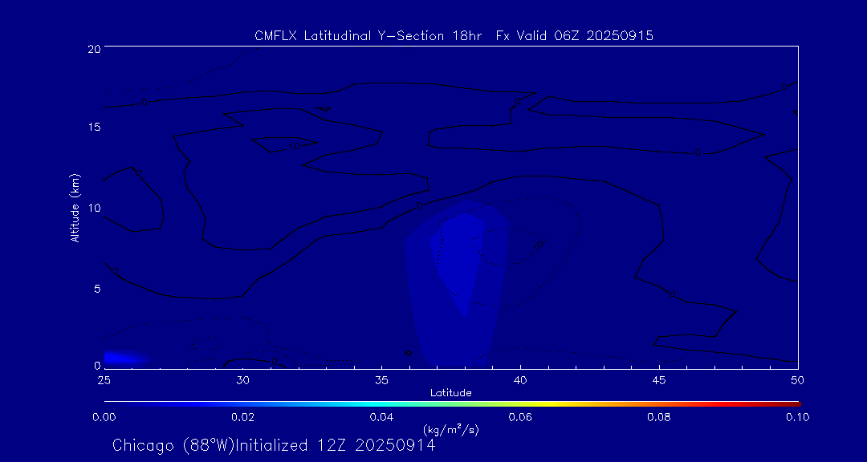Click the '35' latitude tick label
This screenshot has height=462, width=867.
(381, 379)
